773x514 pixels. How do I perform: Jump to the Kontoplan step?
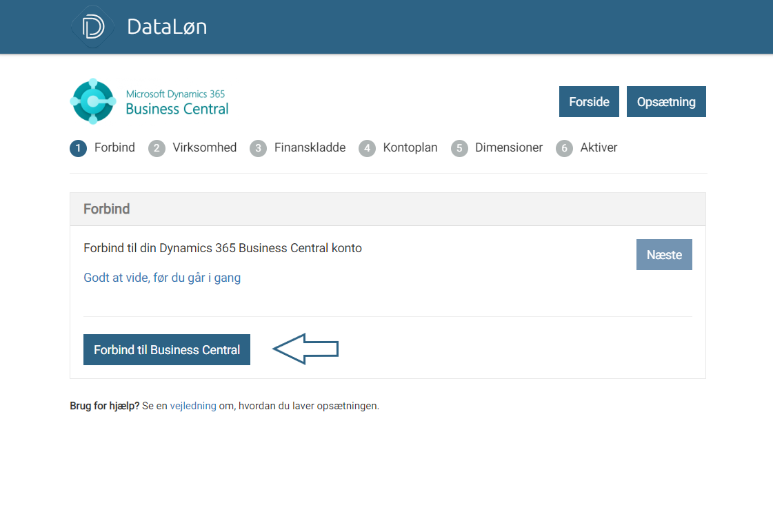pos(410,147)
